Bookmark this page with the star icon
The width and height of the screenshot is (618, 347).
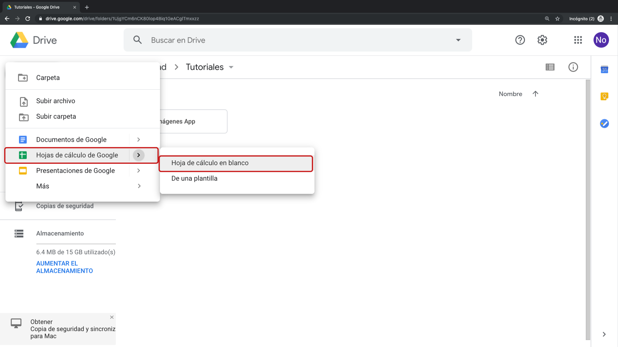pyautogui.click(x=557, y=19)
